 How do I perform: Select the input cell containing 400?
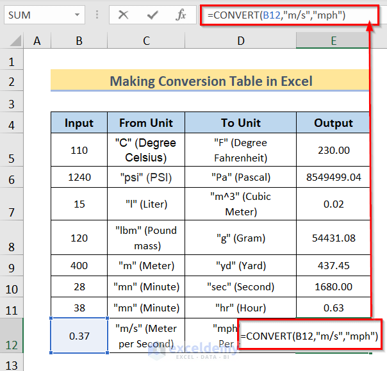point(79,266)
